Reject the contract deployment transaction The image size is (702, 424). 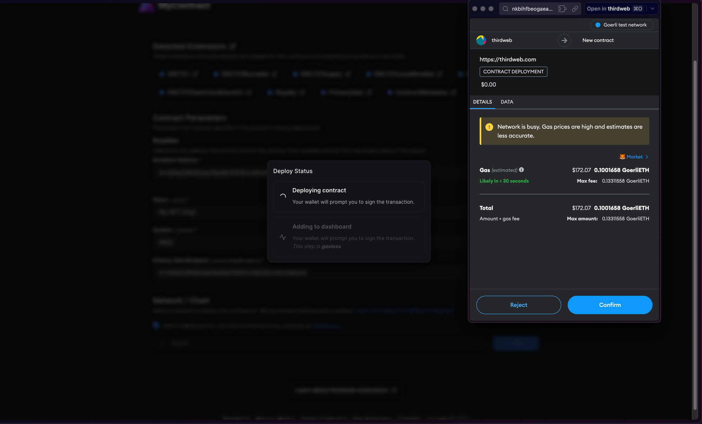point(518,305)
